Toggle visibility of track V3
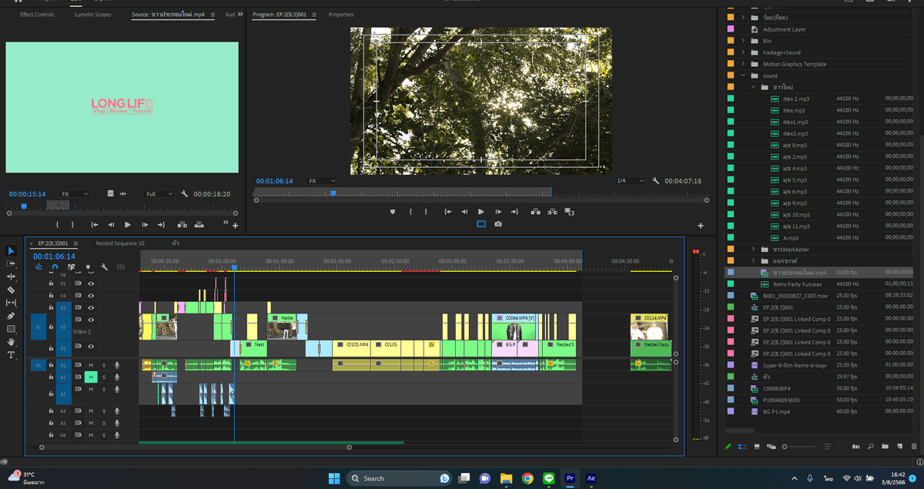924x489 pixels. pyautogui.click(x=91, y=307)
